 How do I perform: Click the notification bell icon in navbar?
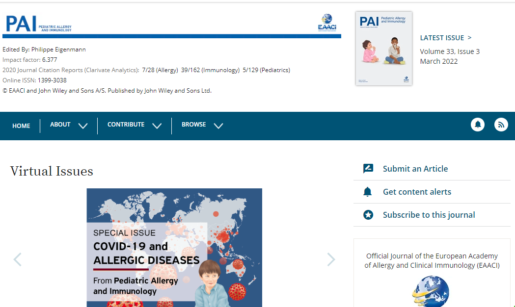point(477,125)
